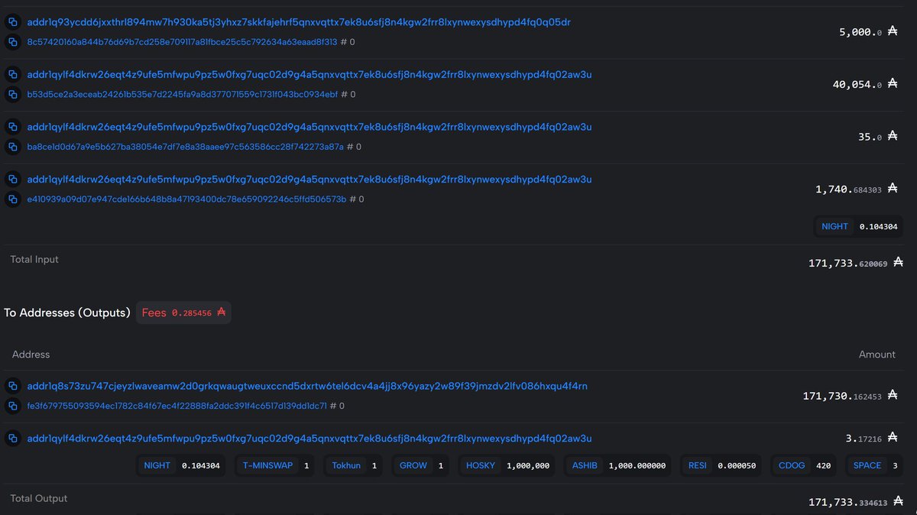Open the address link in the 3.17216 output row

pyautogui.click(x=309, y=439)
